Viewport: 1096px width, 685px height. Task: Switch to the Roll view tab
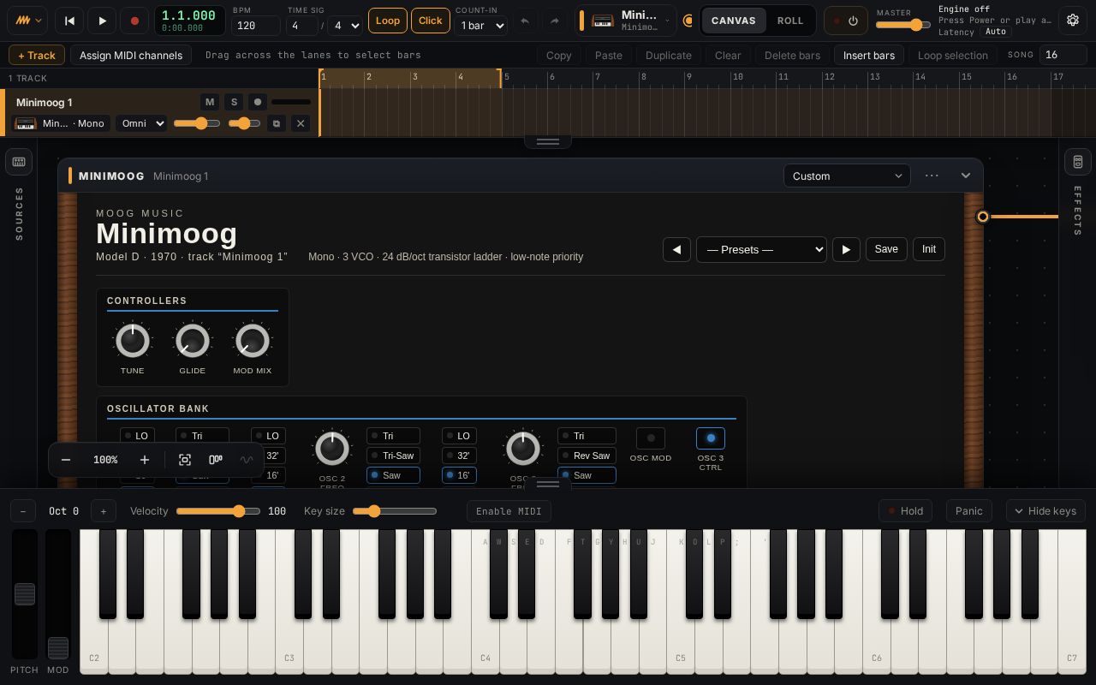[790, 21]
